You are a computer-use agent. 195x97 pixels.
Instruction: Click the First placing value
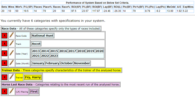[34, 91]
